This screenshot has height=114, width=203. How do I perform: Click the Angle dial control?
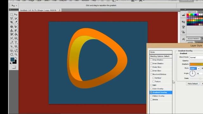click(x=193, y=73)
